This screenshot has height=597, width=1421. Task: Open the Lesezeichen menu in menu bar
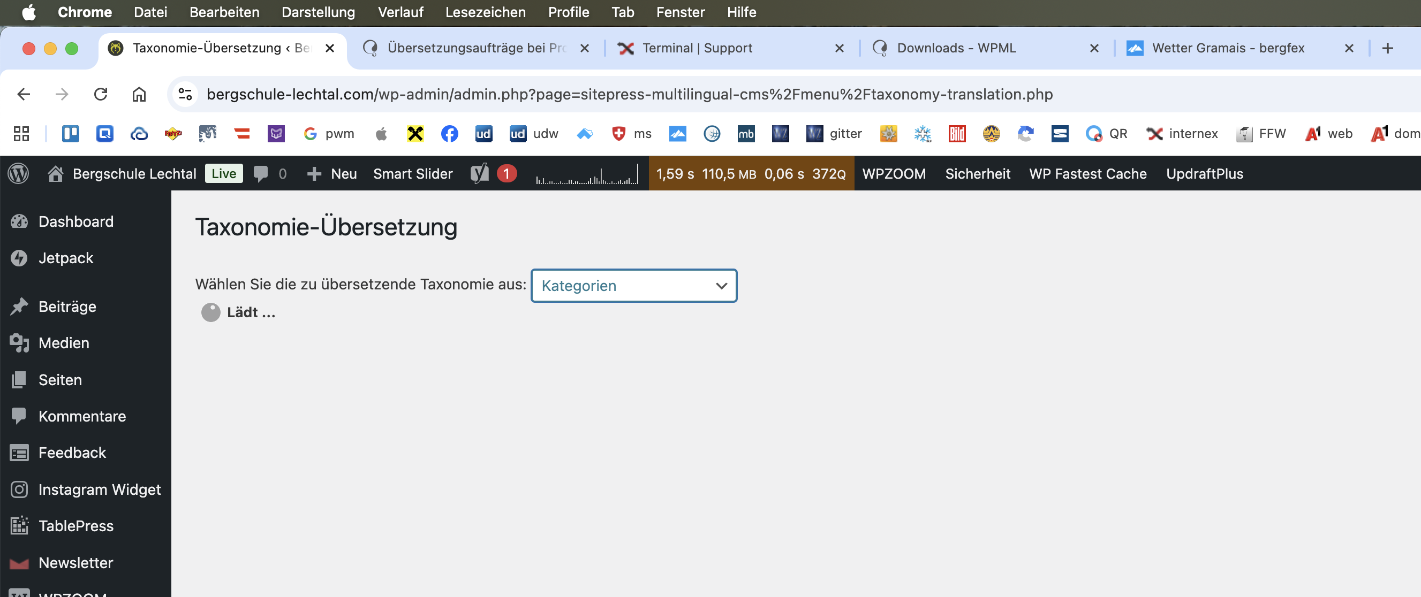(x=485, y=12)
